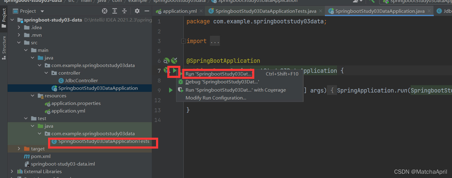
Task: Click the Expand All icon in Project panel
Action: 115,11
